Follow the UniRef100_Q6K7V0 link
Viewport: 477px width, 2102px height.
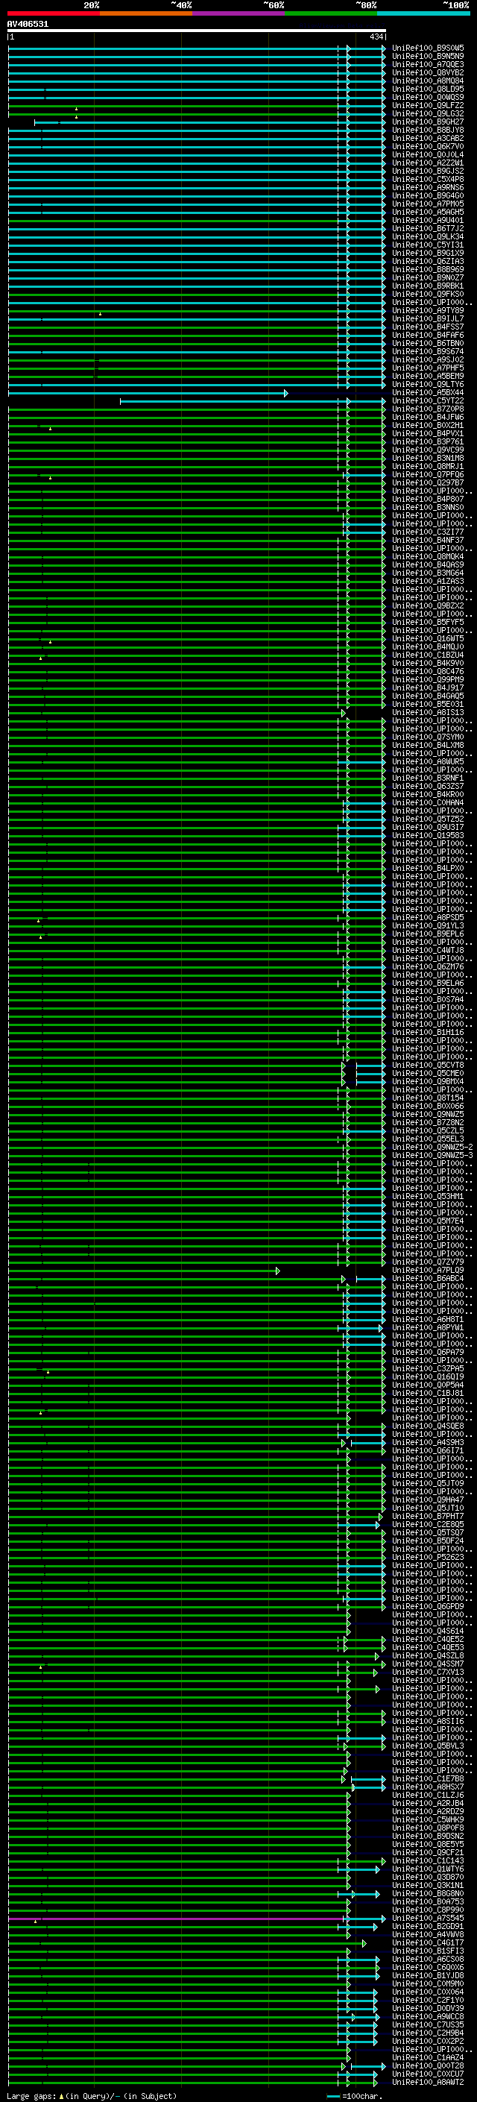pos(428,147)
